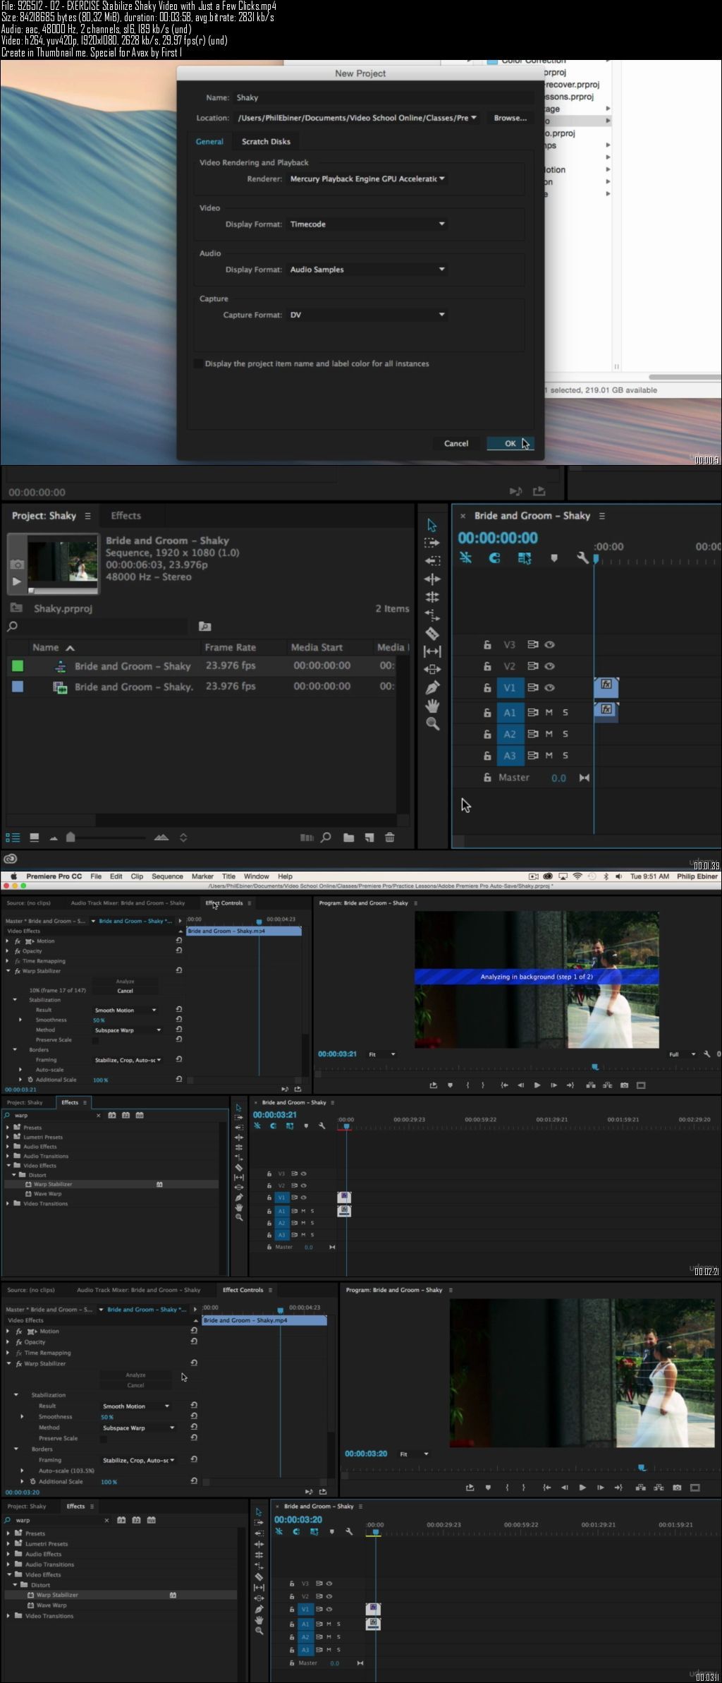Toggle V3 track eye visibility in the enlarged timeline
Viewport: 722px width, 1683px height.
[x=549, y=644]
